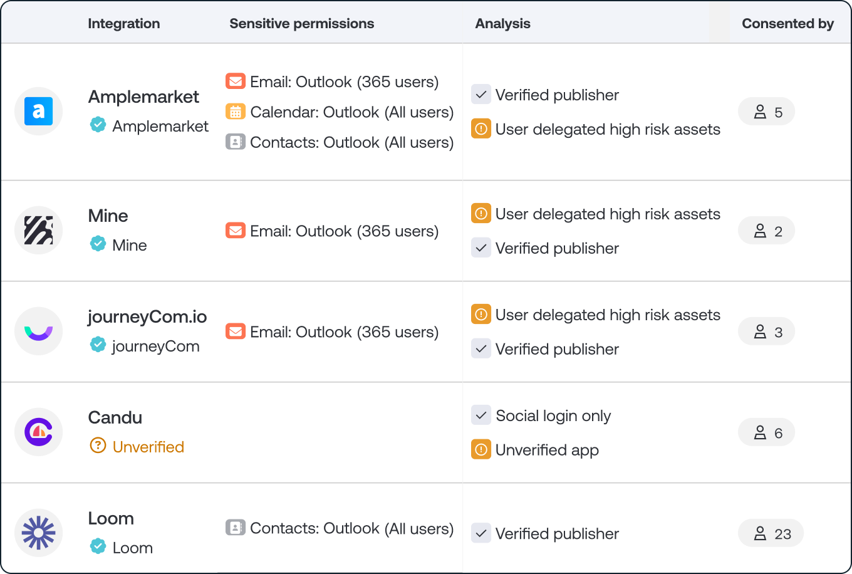Open the Amplemarket app logo
This screenshot has height=574, width=852.
pyautogui.click(x=39, y=112)
